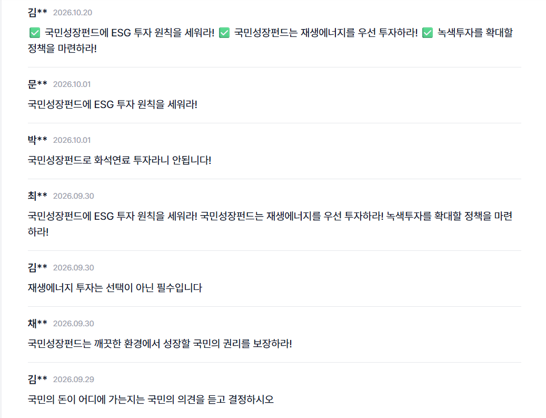Image resolution: width=546 pixels, height=418 pixels.
Task: Click commenter name 문**
Action: (x=37, y=84)
